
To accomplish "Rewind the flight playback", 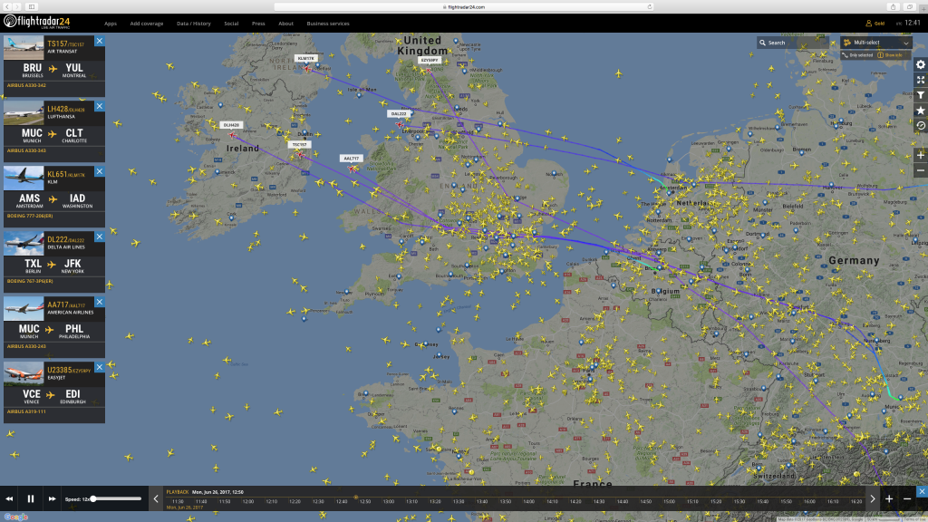I will [9, 499].
